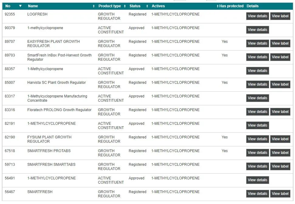View label for LOGFRESH
Viewport: 295px width, 204px height.
[x=280, y=16]
